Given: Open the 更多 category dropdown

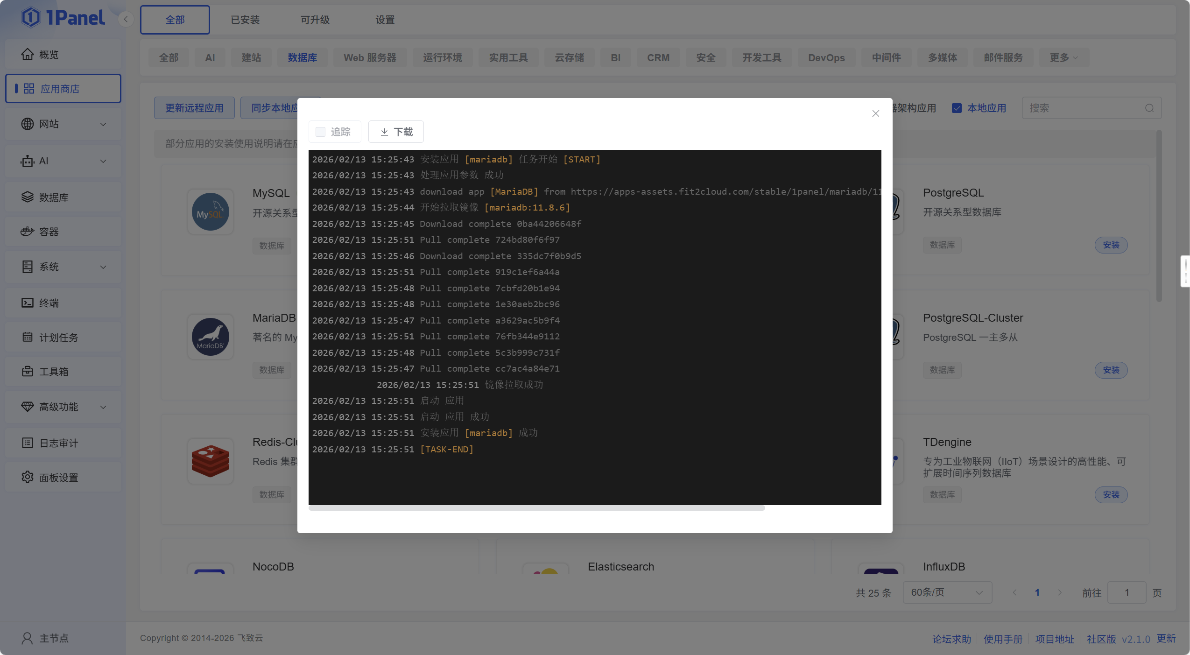Looking at the screenshot, I should tap(1063, 58).
